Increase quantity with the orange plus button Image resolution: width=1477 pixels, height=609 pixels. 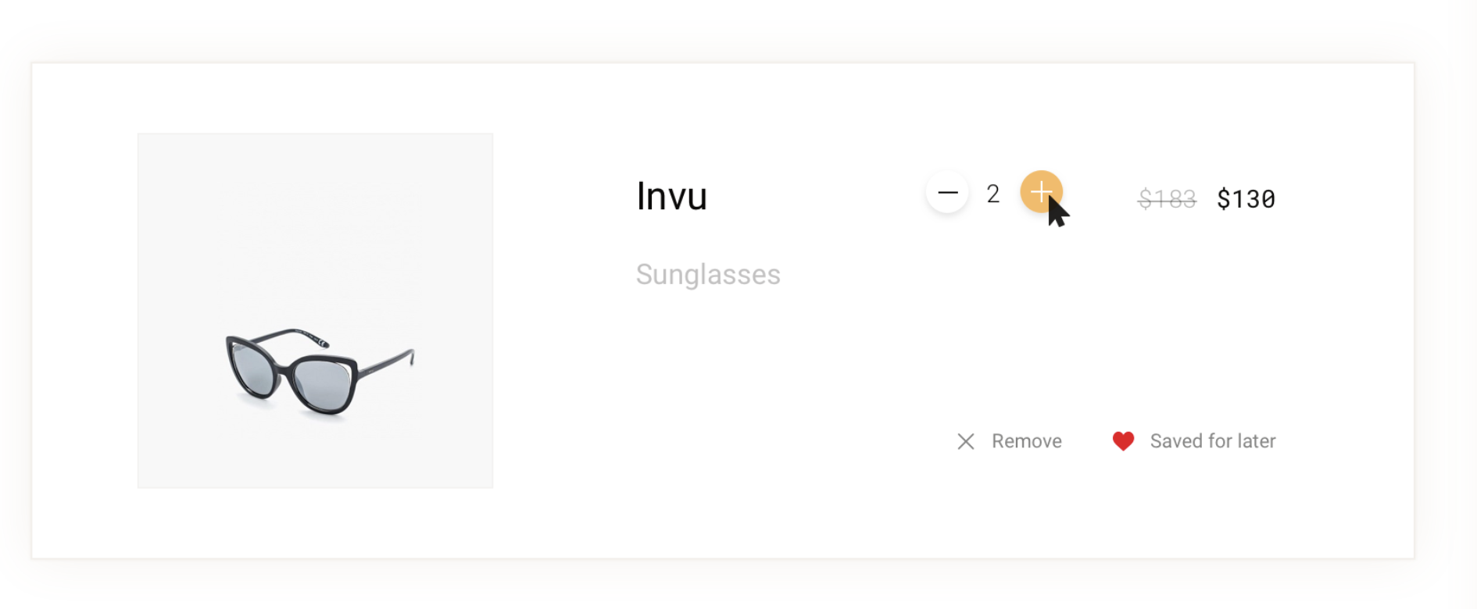click(x=1041, y=192)
